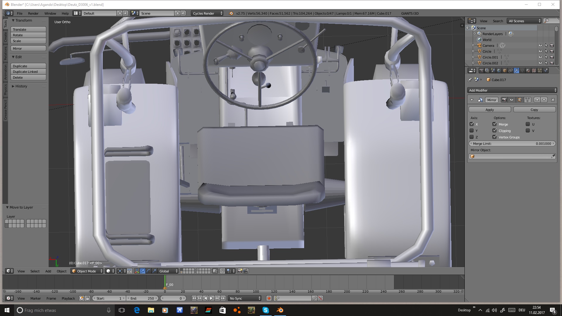The image size is (562, 316).
Task: Switch to the Create tool shelf tab
Action: 5,37
